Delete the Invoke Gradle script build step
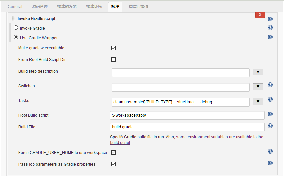Viewport: 284px width, 176px height. tap(260, 15)
